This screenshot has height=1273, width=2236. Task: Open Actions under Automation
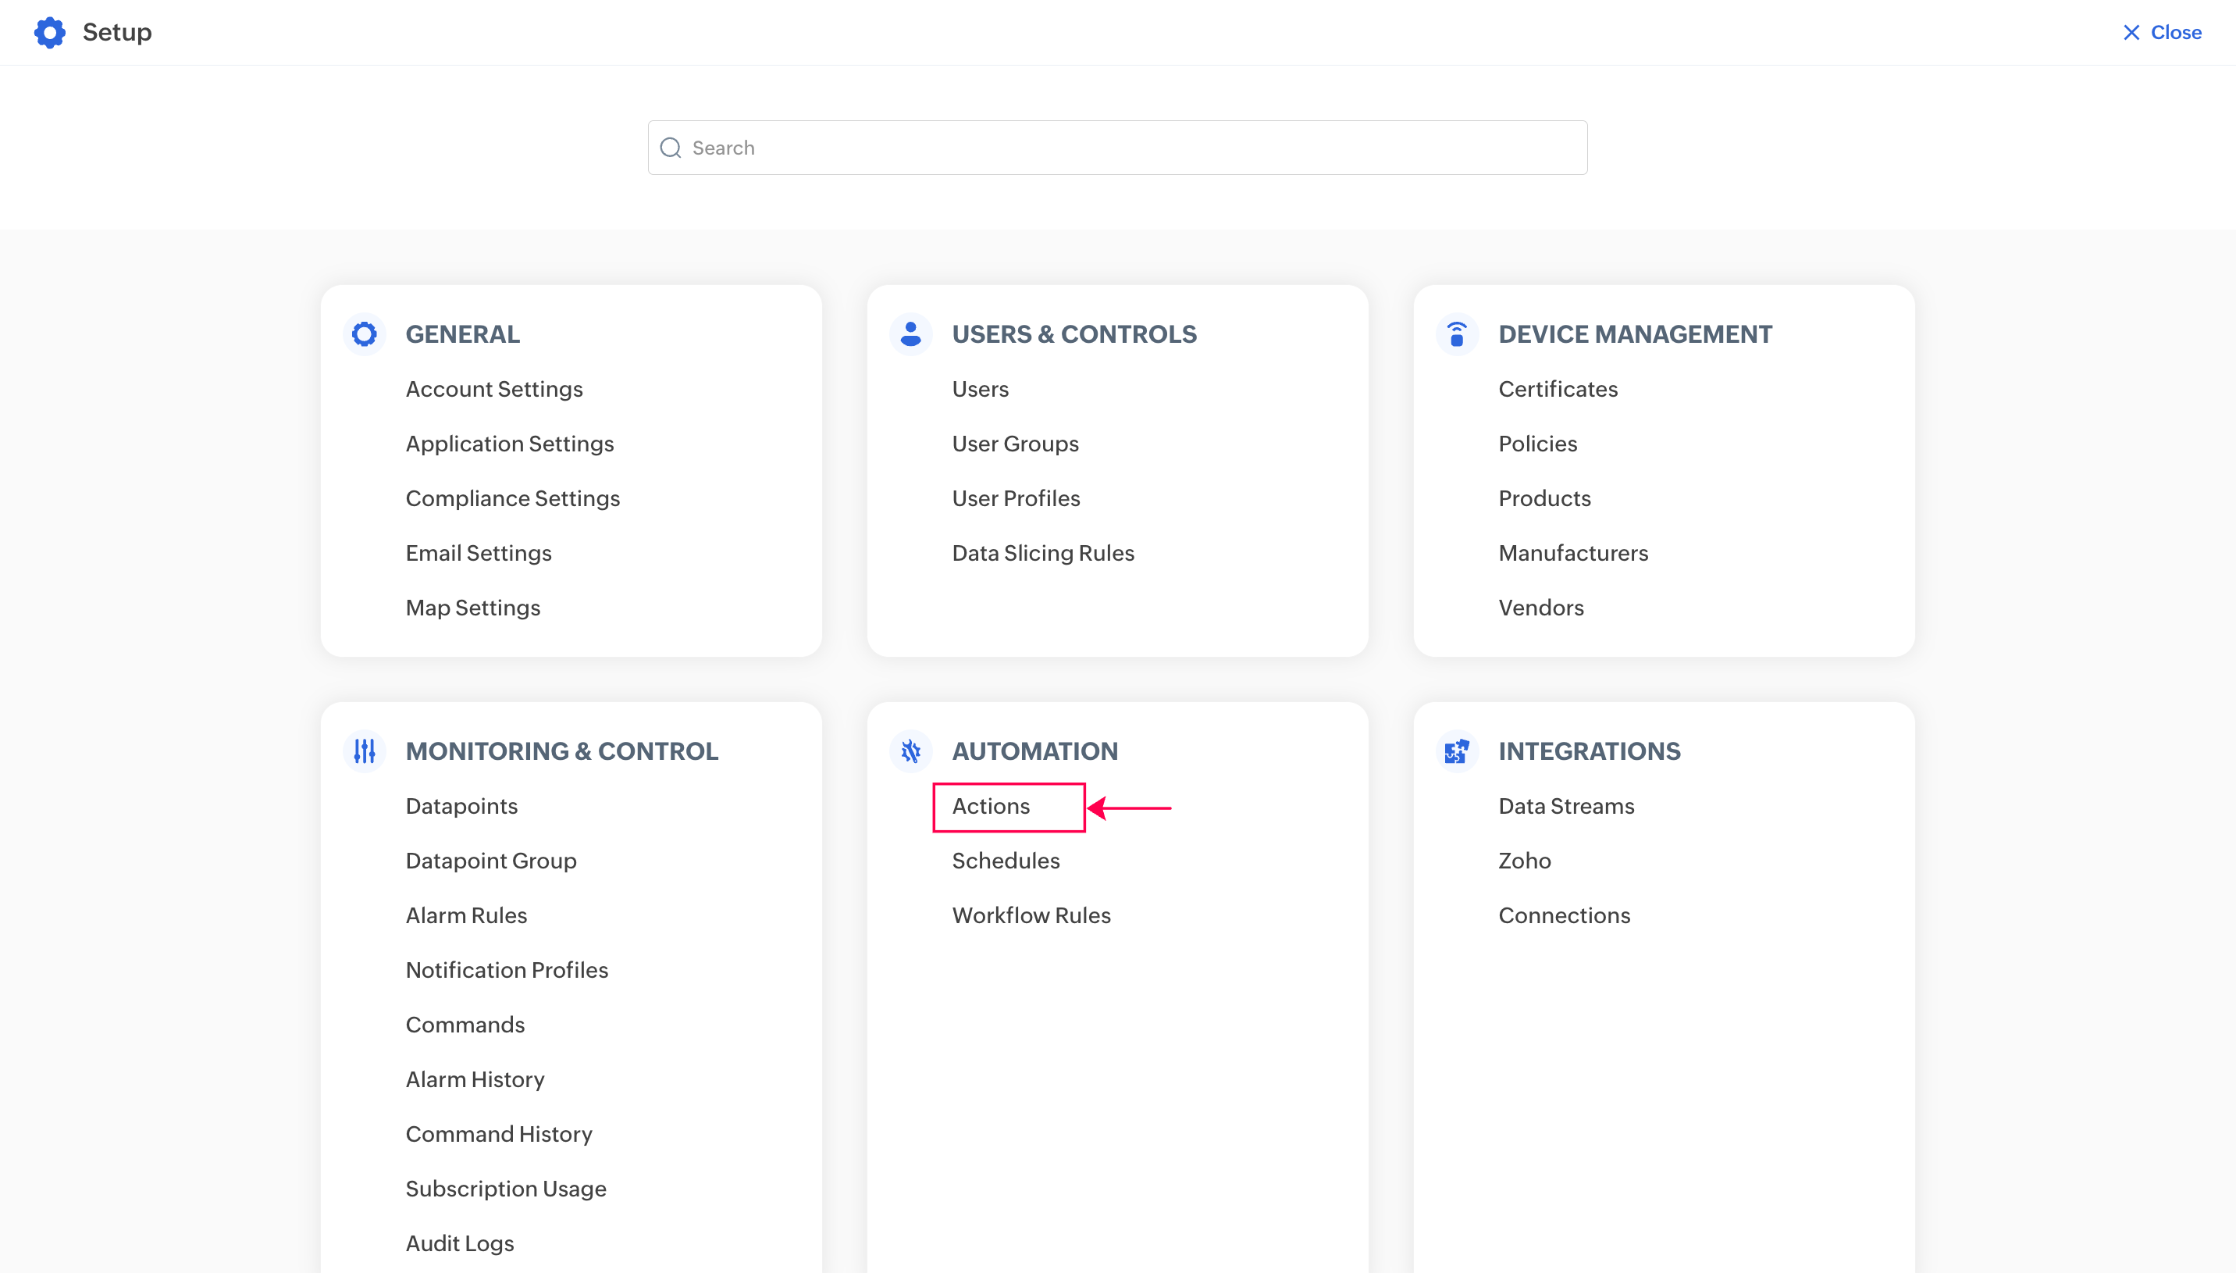(991, 806)
